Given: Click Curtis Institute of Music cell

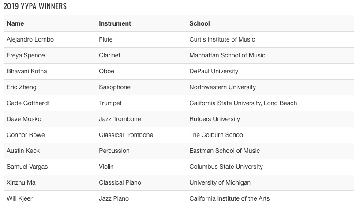Looking at the screenshot, I should tap(222, 39).
